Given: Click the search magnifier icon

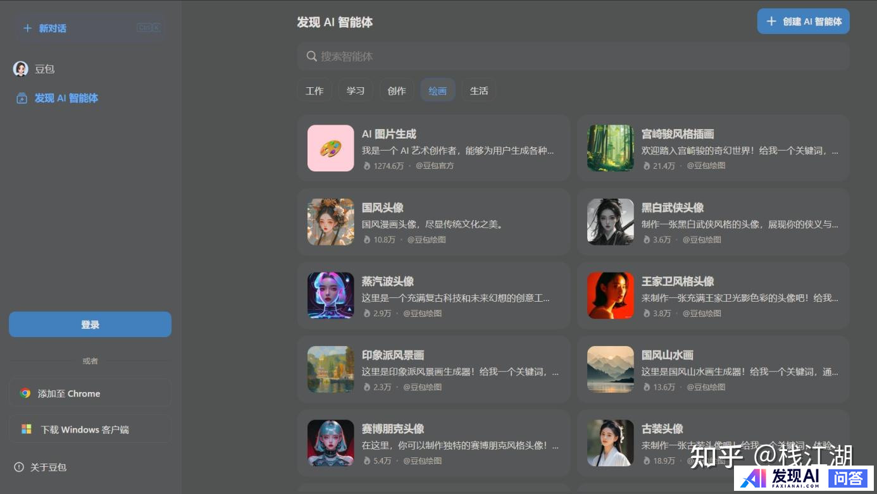Looking at the screenshot, I should tap(311, 56).
